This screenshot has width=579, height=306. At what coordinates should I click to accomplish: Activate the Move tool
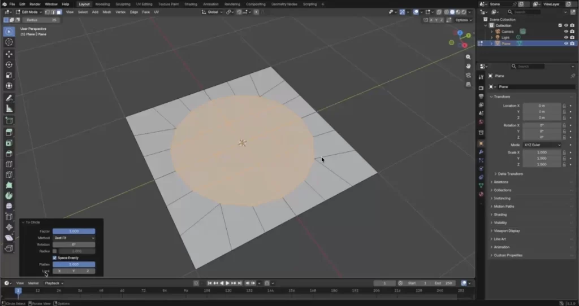[9, 54]
